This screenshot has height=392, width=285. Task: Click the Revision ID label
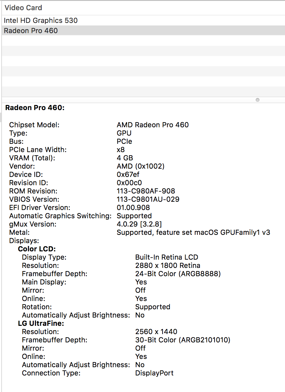[x=28, y=183]
